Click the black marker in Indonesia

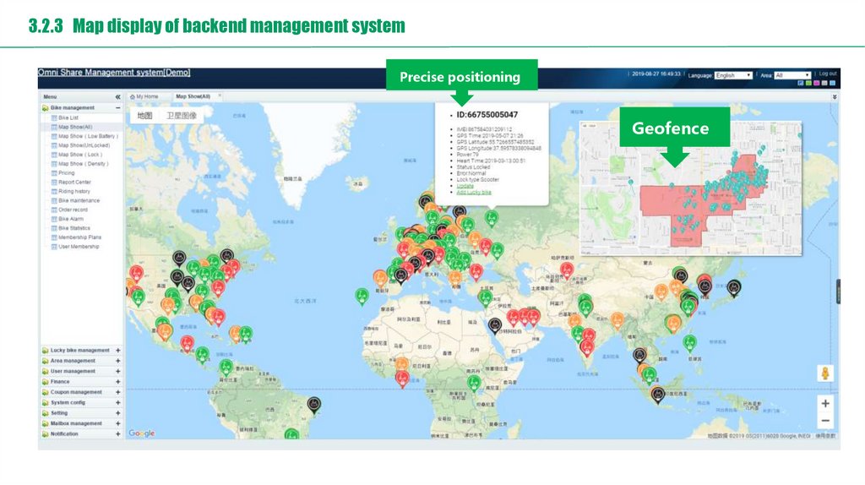point(657,395)
